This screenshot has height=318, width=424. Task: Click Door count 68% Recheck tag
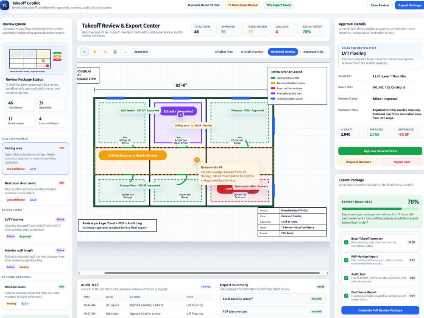coord(251,186)
